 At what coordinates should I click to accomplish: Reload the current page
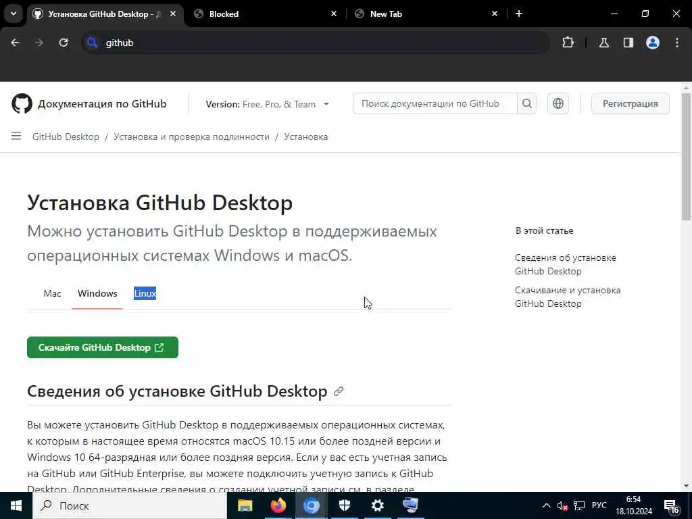click(64, 43)
